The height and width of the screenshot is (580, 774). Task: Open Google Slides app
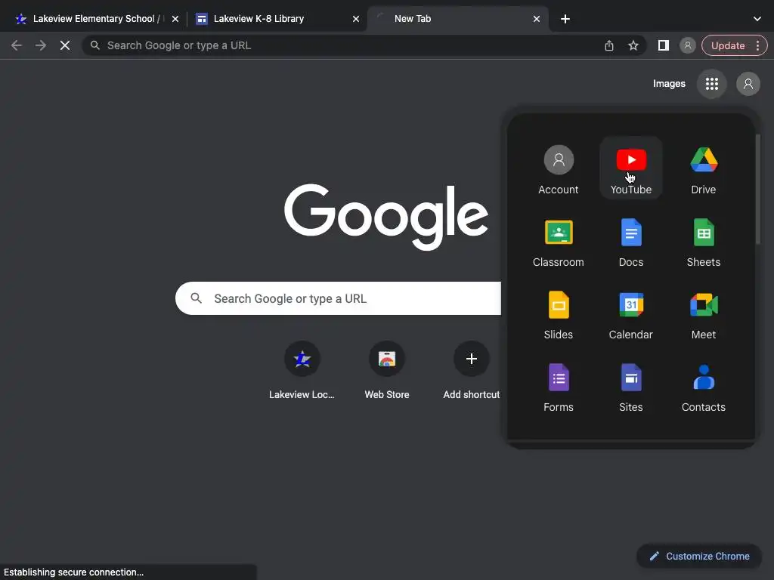[559, 313]
